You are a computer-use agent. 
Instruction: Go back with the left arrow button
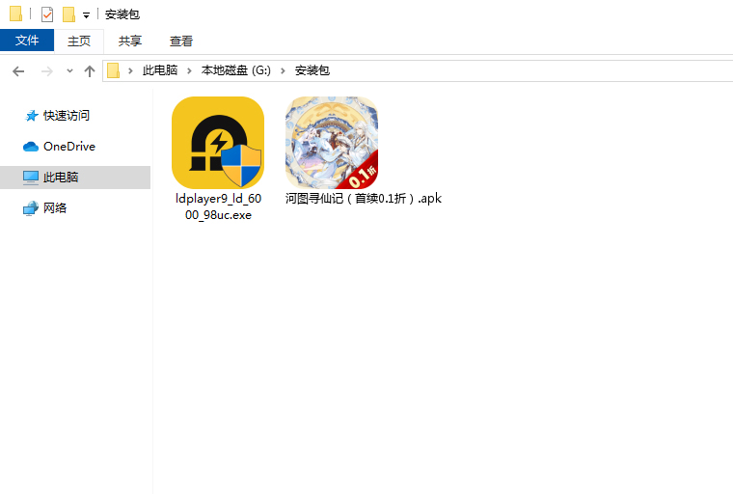(18, 71)
